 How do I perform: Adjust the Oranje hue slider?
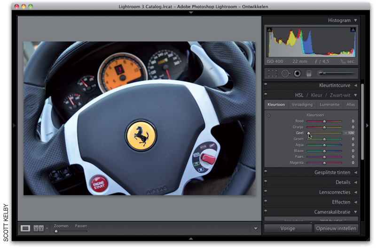point(324,127)
